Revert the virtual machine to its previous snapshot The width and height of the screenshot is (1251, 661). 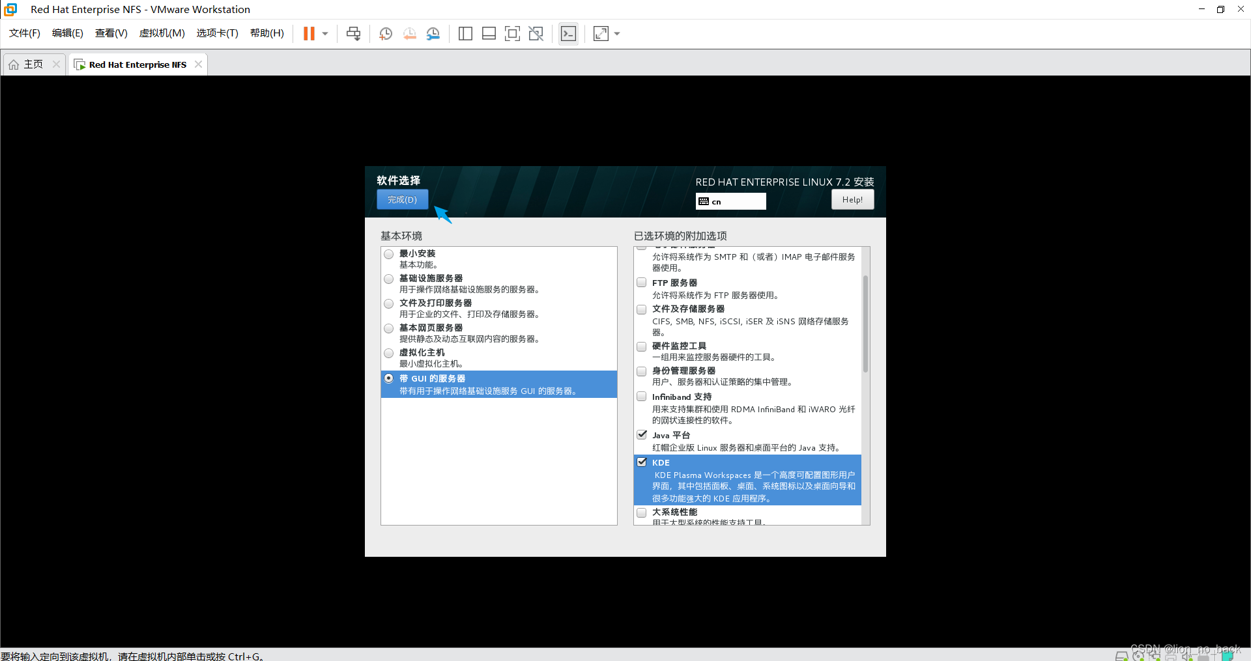409,33
